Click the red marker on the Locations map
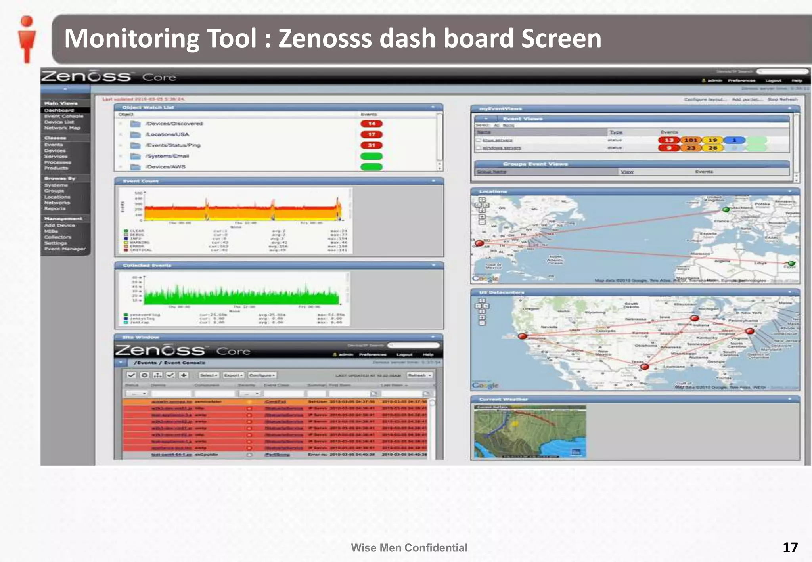Viewport: 812px width, 562px height. pyautogui.click(x=479, y=243)
